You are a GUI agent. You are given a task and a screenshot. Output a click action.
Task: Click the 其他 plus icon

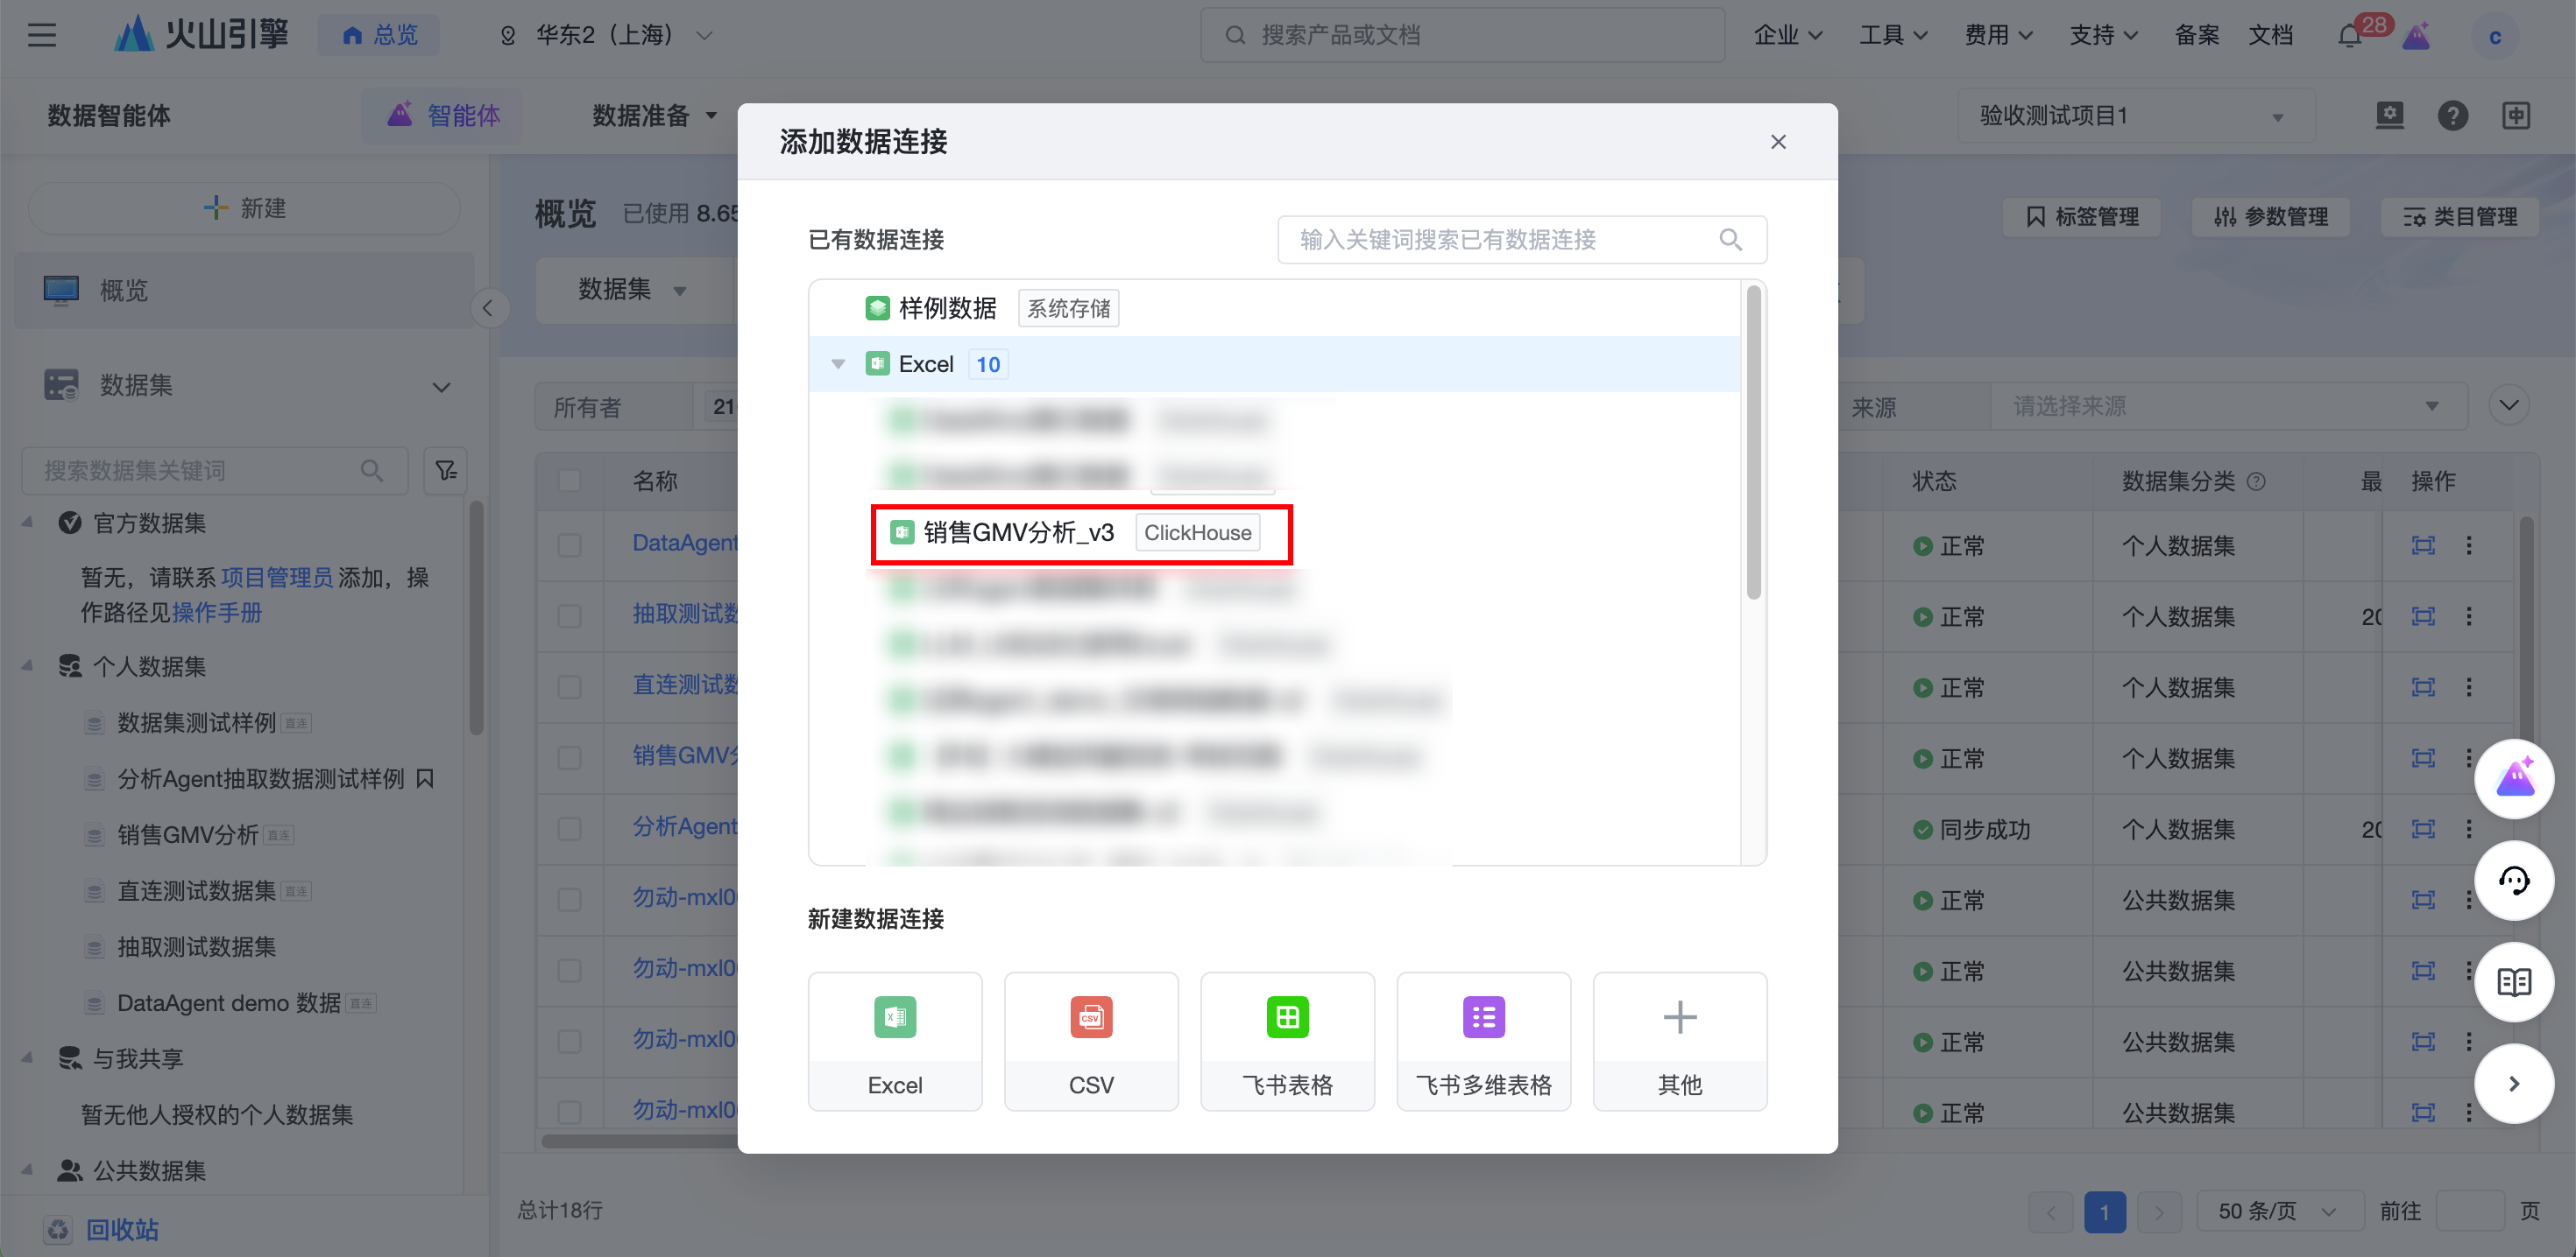1679,1017
